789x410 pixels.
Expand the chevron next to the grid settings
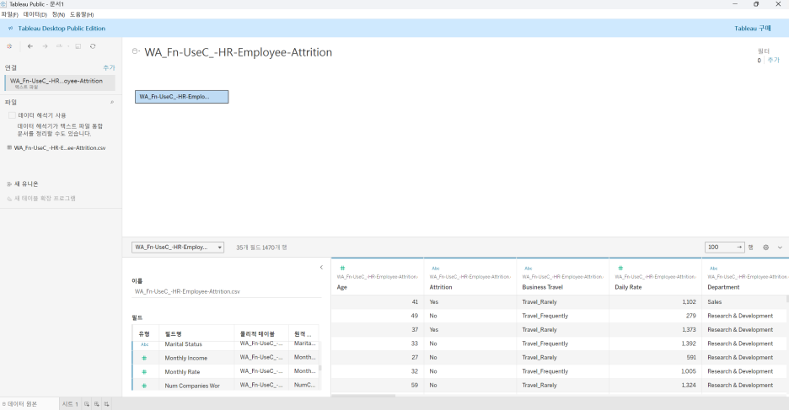(780, 248)
